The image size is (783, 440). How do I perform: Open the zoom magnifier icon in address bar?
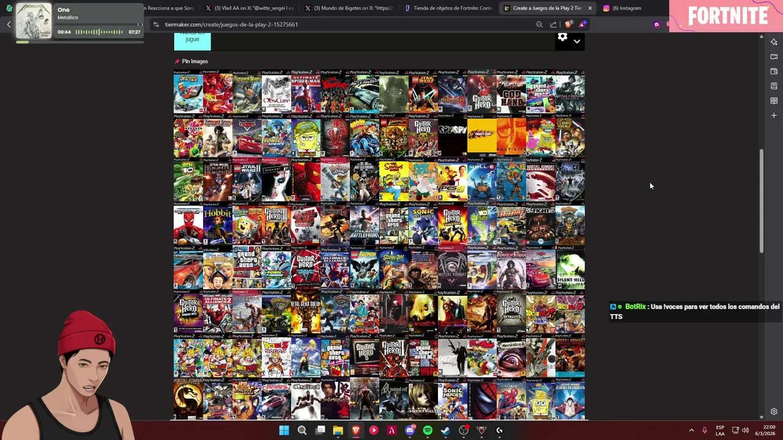pyautogui.click(x=539, y=24)
